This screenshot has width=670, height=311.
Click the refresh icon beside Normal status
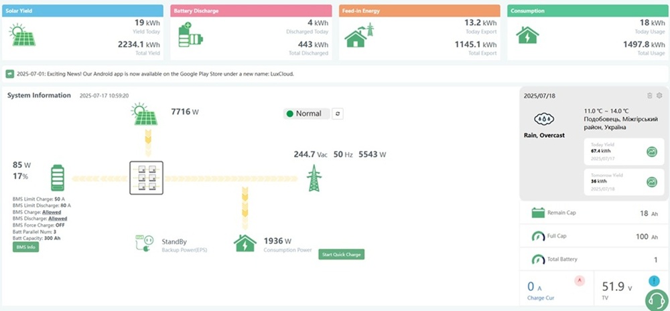click(x=338, y=114)
